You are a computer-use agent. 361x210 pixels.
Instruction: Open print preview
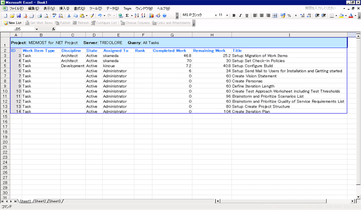(46, 15)
